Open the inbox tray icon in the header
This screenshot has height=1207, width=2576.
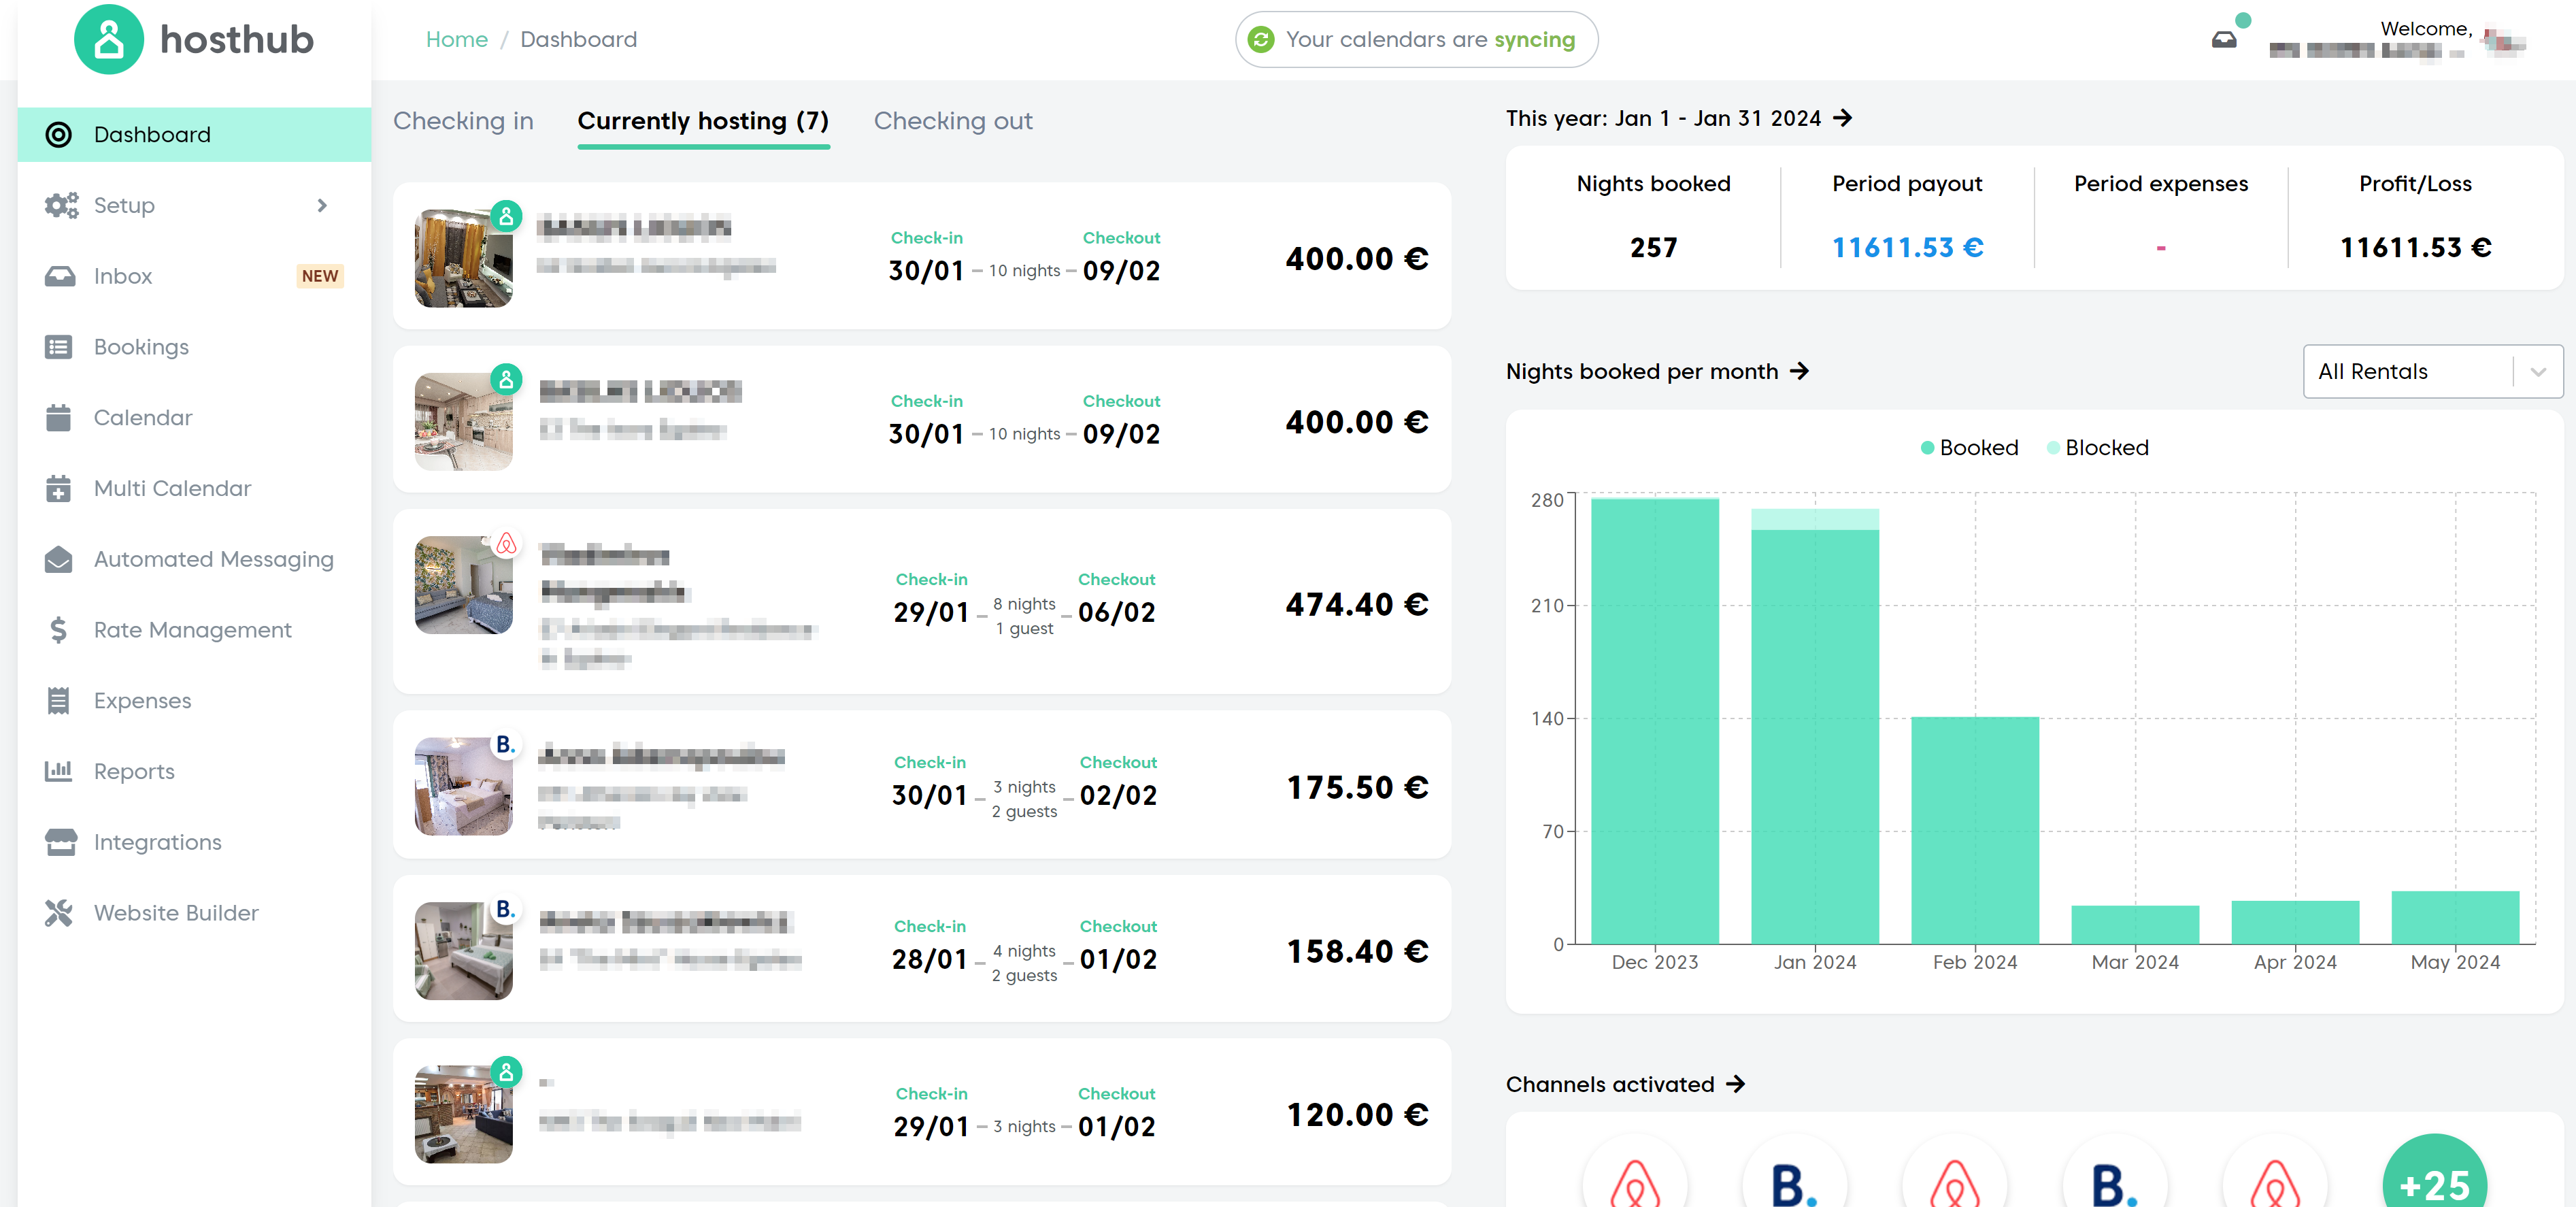pos(2223,40)
